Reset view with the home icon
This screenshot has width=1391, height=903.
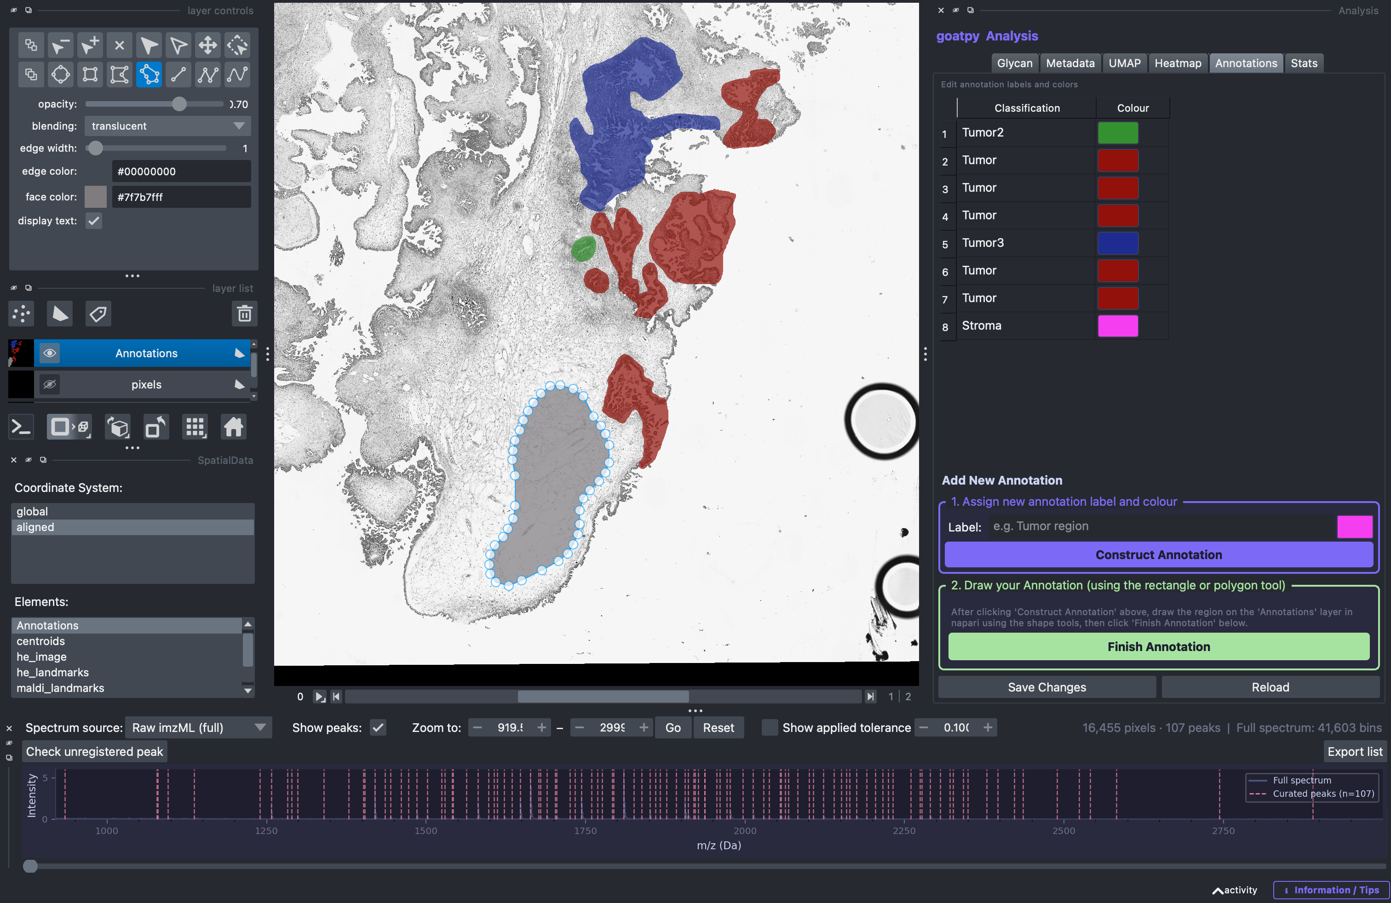[233, 427]
